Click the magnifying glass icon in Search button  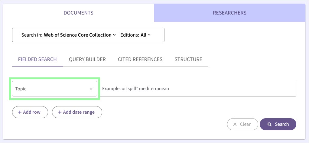click(269, 124)
